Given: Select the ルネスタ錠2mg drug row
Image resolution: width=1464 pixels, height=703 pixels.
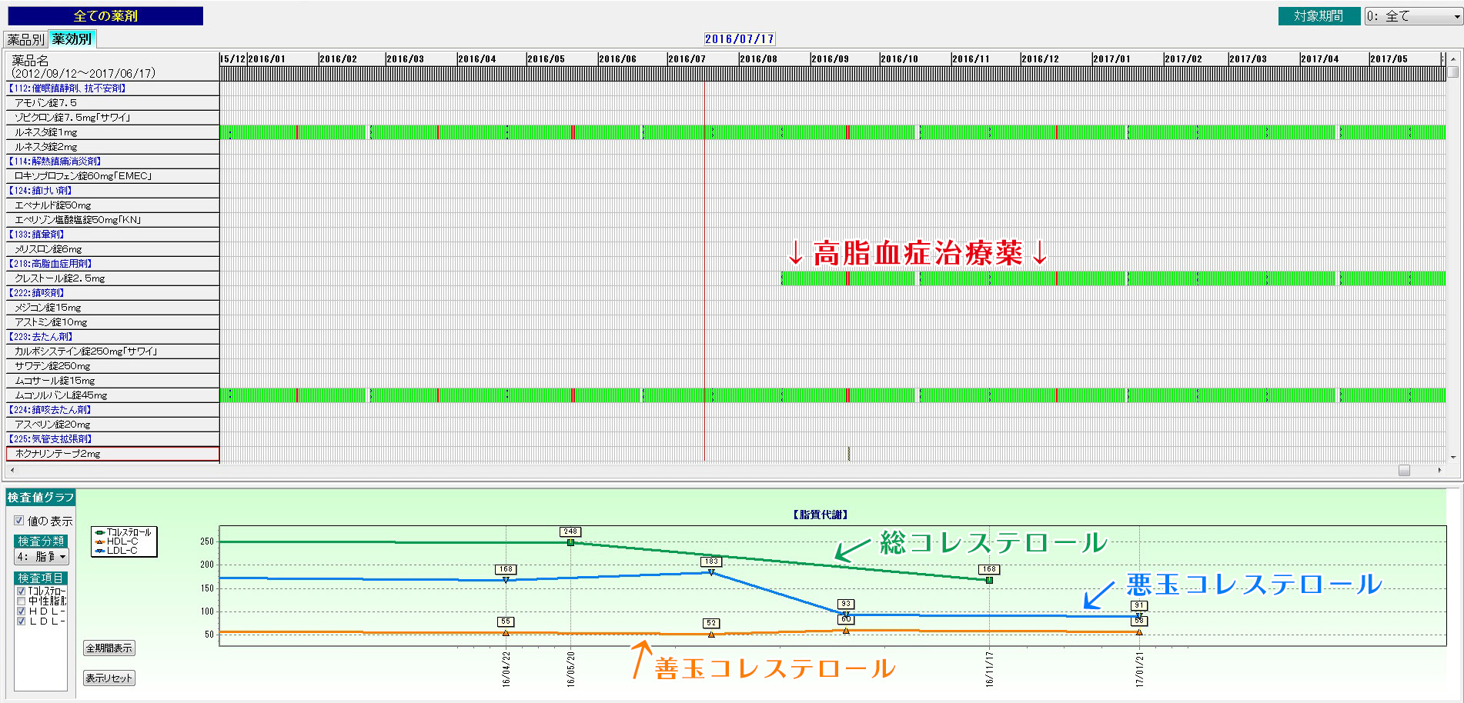Looking at the screenshot, I should pos(112,147).
